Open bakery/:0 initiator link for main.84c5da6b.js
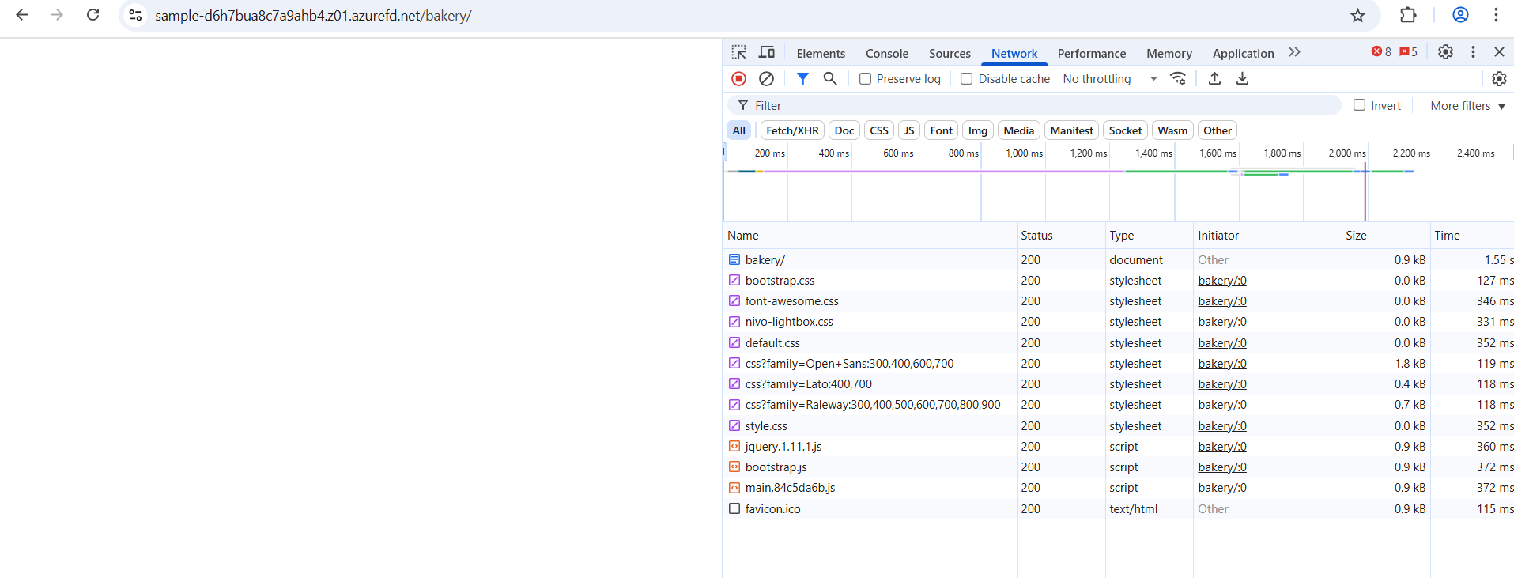This screenshot has height=578, width=1514. (x=1222, y=488)
